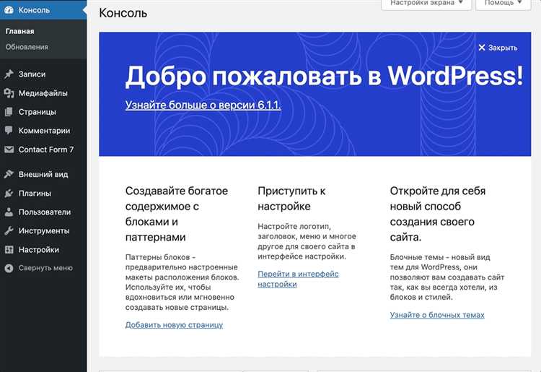Click the Свернуть меню arrow icon
Image resolution: width=541 pixels, height=372 pixels.
point(9,268)
